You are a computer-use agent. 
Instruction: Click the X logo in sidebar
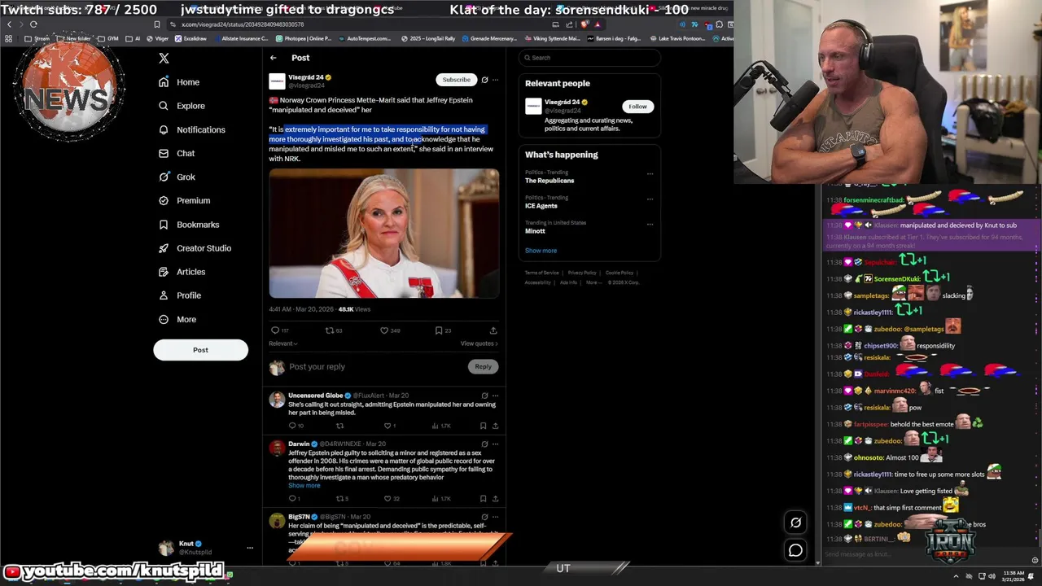click(x=164, y=59)
